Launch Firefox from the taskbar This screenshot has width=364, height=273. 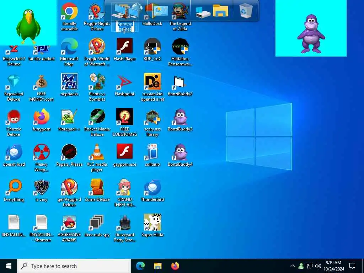pos(175,266)
